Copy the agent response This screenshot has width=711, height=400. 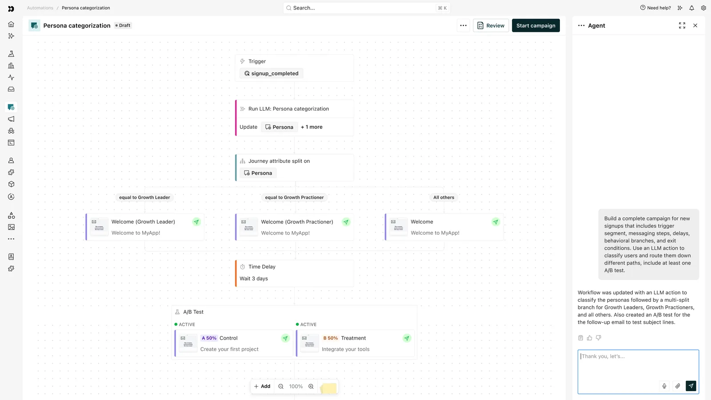(580, 338)
